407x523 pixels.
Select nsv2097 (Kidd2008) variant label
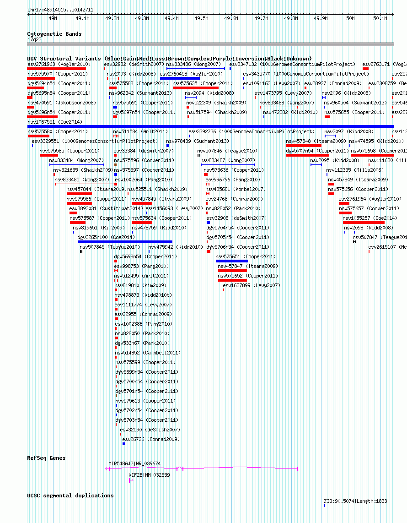coord(349,131)
